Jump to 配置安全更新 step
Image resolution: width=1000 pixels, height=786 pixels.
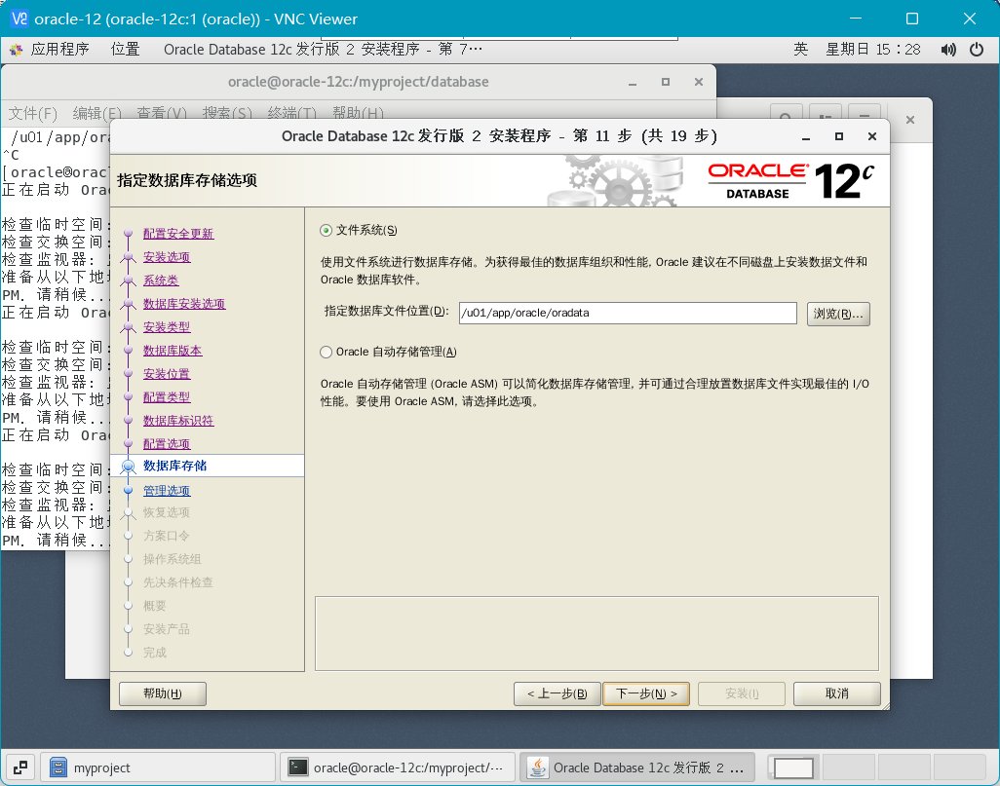pyautogui.click(x=178, y=234)
